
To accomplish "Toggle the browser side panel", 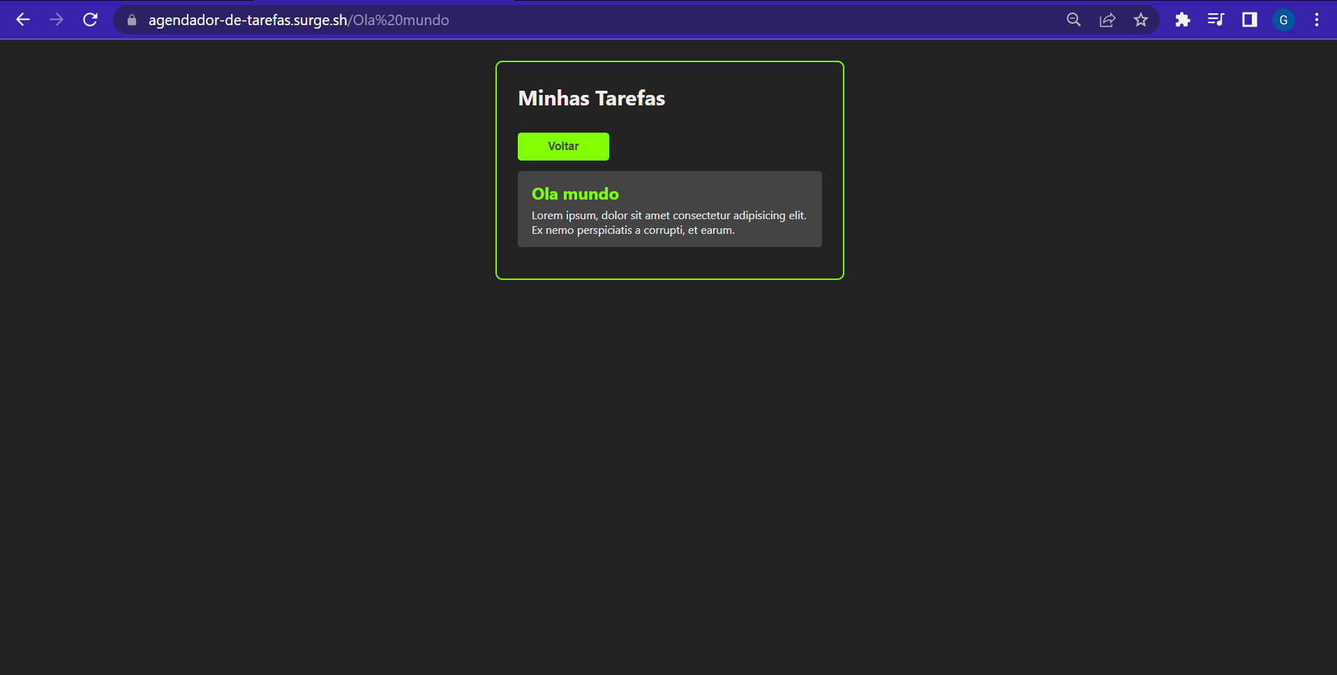I will 1249,20.
